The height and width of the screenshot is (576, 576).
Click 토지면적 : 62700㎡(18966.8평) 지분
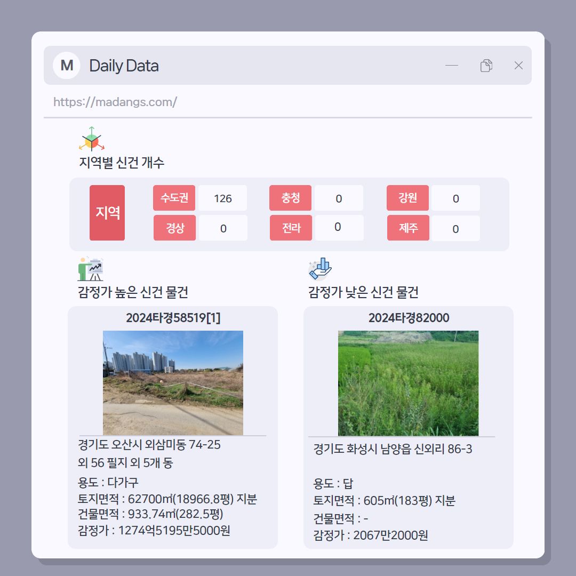pyautogui.click(x=167, y=499)
